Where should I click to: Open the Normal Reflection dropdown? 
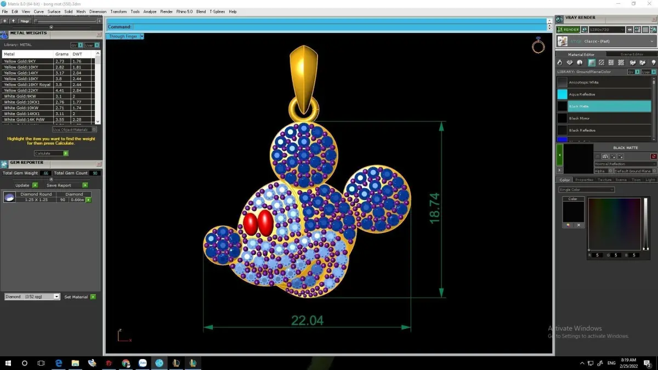[x=626, y=164]
